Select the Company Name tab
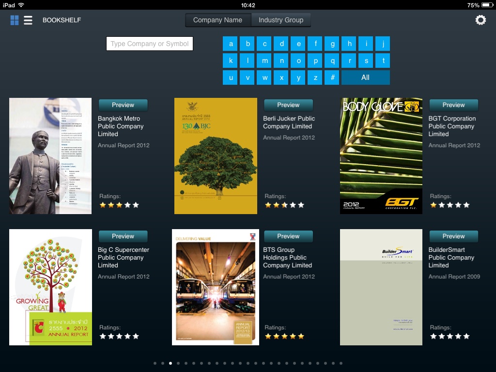This screenshot has height=372, width=496. [217, 20]
